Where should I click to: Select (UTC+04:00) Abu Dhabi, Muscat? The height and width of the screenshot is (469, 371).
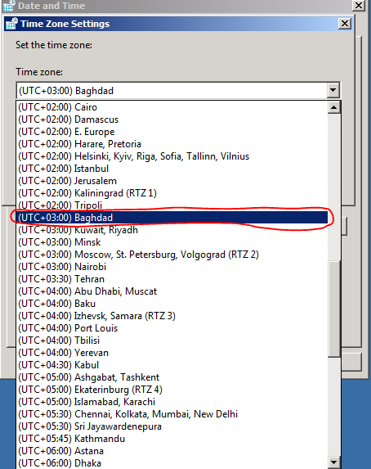(172, 291)
